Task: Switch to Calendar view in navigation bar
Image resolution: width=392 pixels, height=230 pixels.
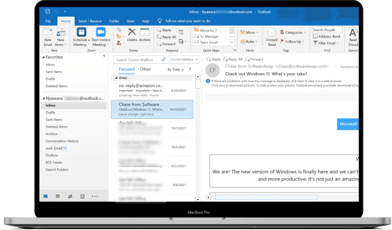Action: [x=58, y=196]
